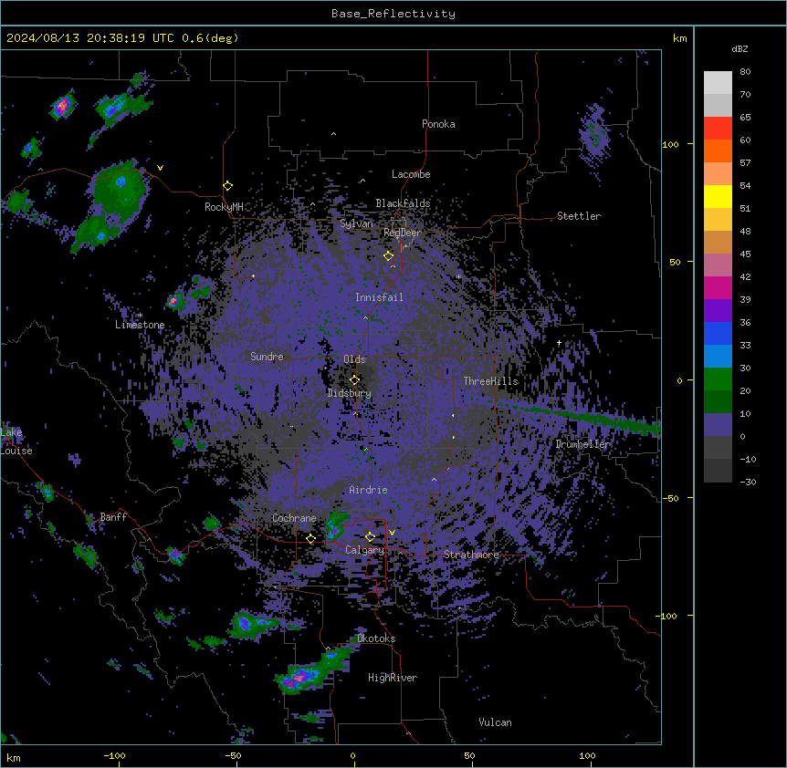Click the Ponoka city label
The height and width of the screenshot is (768, 787).
[x=438, y=124]
